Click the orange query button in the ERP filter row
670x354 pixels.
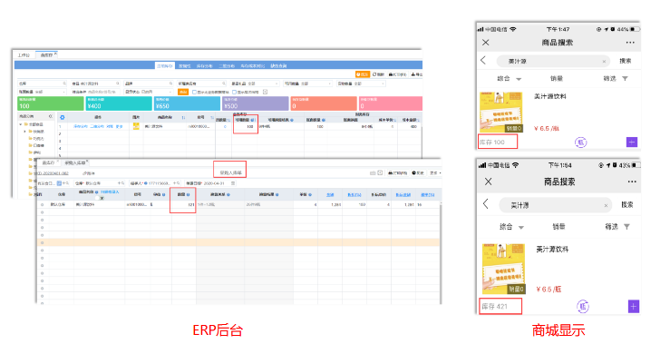point(183,92)
